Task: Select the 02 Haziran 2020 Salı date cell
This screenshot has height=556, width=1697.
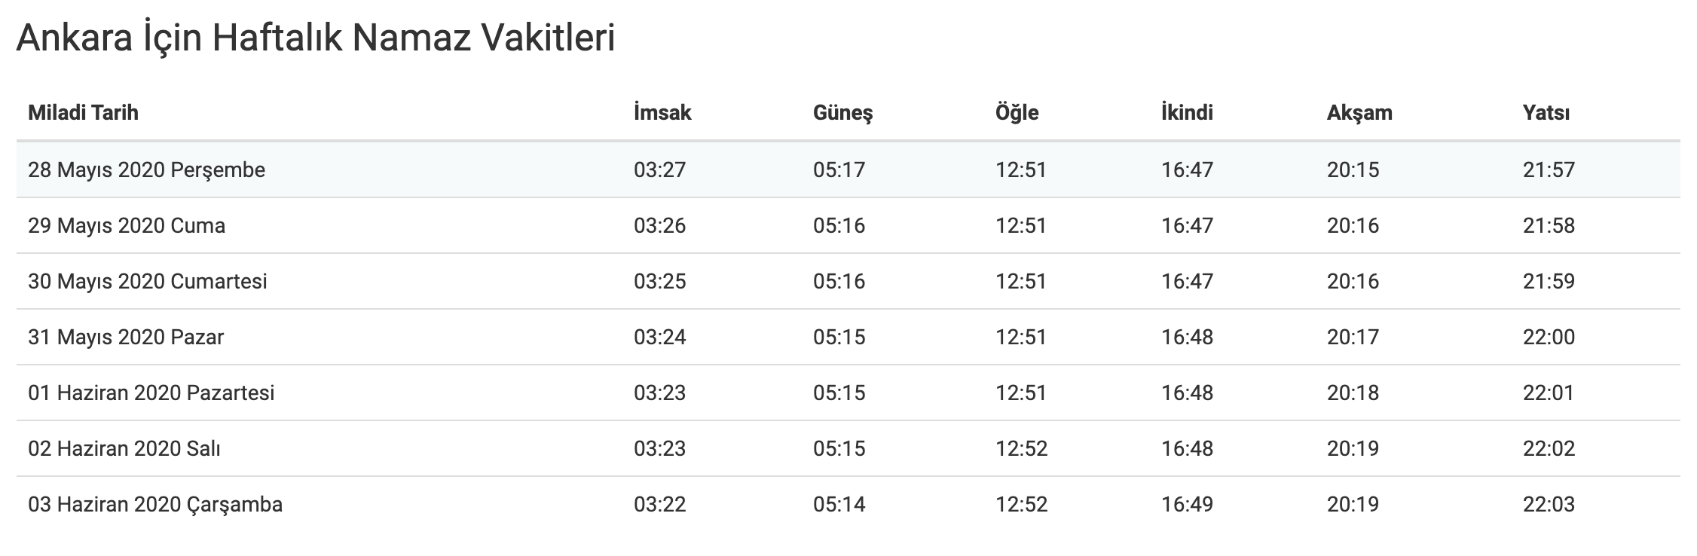Action: [x=124, y=448]
